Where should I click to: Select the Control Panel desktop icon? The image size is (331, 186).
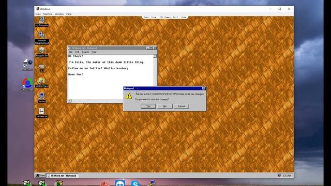(42, 83)
